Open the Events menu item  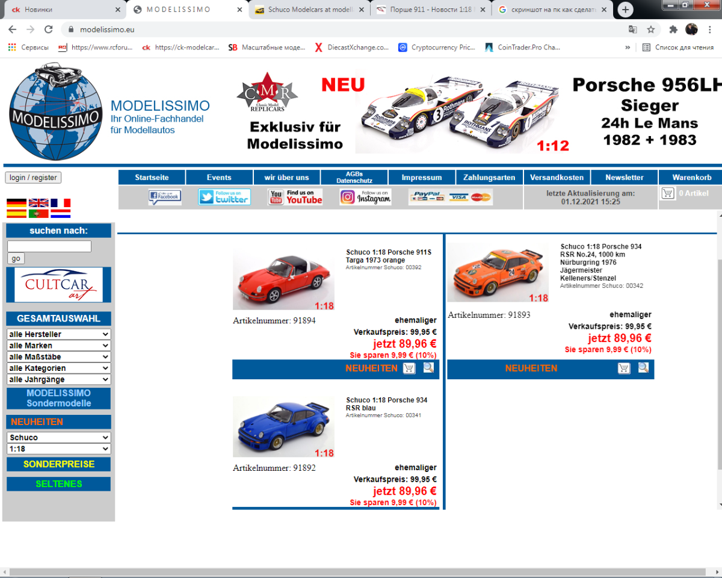(x=219, y=178)
